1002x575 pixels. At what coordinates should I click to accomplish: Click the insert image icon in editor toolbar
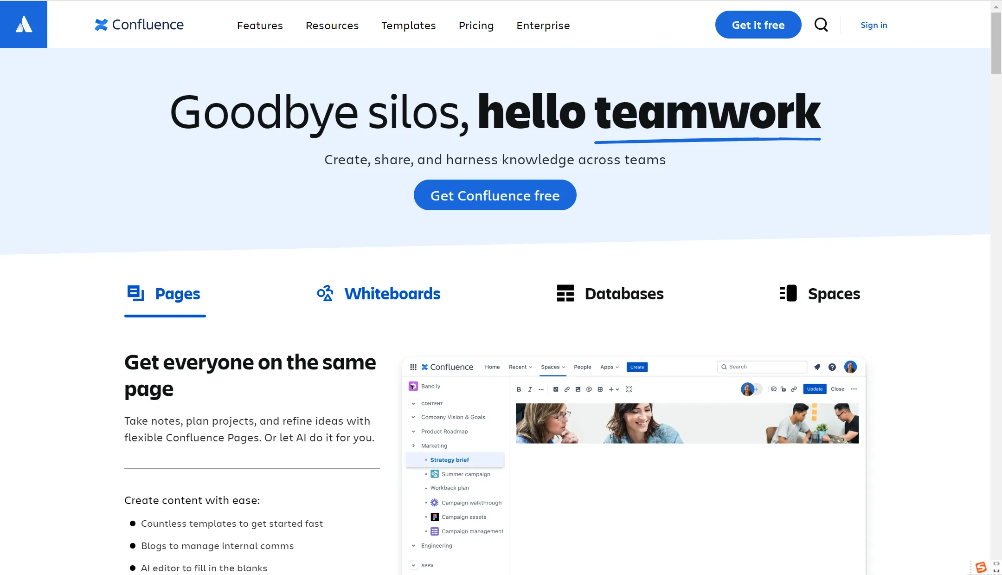578,389
